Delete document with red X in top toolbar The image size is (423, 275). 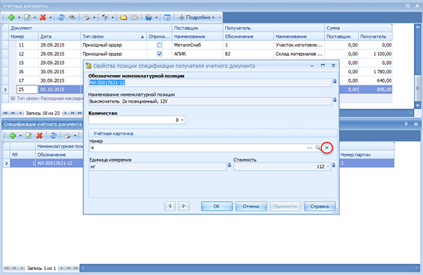(42, 18)
